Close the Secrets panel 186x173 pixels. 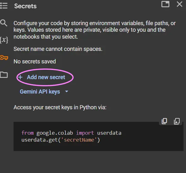(x=179, y=4)
